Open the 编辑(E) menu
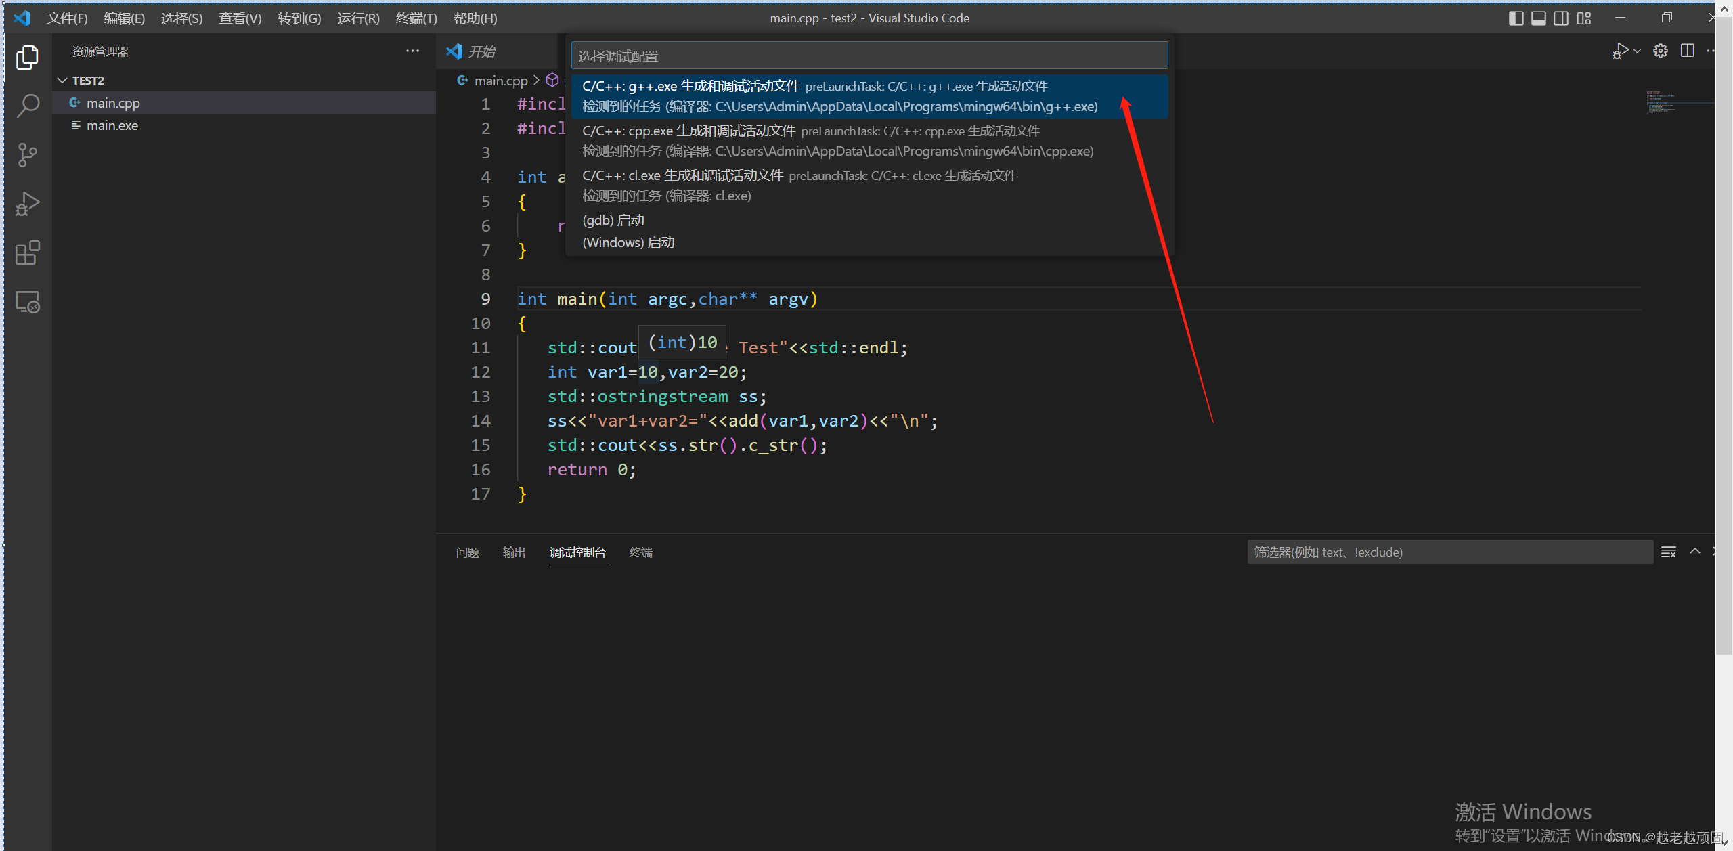Image resolution: width=1733 pixels, height=851 pixels. click(x=125, y=18)
